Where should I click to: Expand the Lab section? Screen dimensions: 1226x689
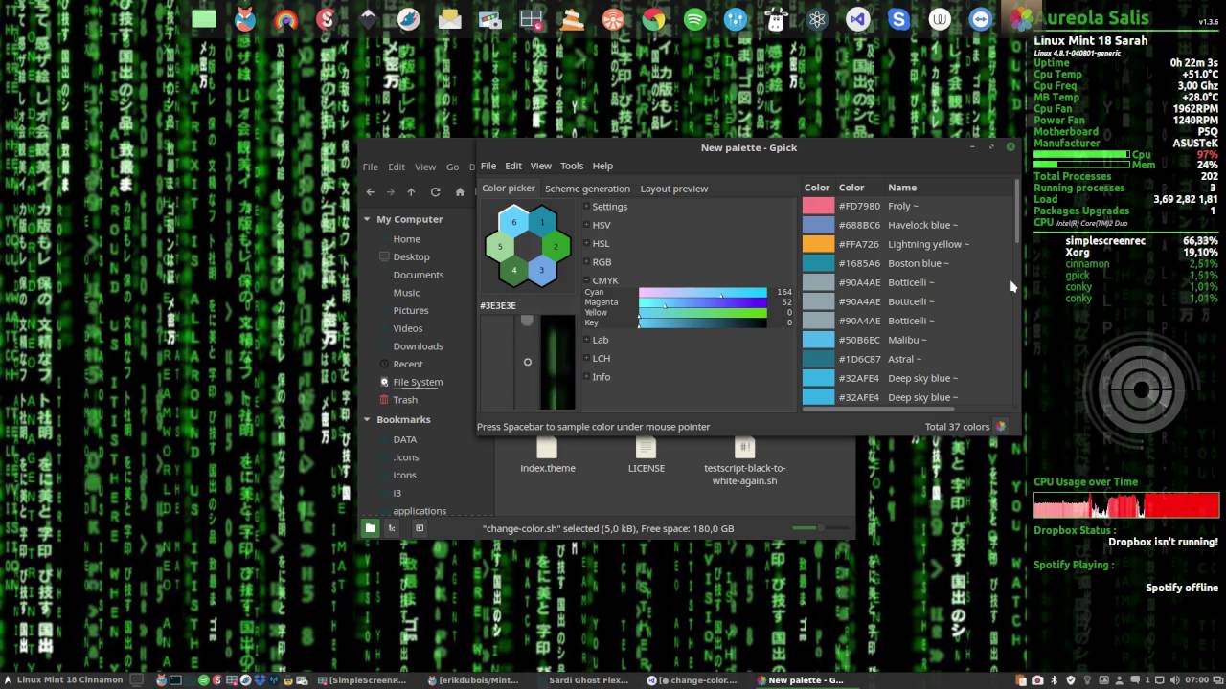586,340
